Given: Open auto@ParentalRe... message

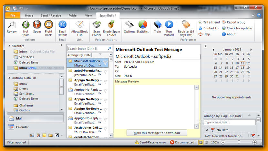Looking at the screenshot, I should pos(88,73).
